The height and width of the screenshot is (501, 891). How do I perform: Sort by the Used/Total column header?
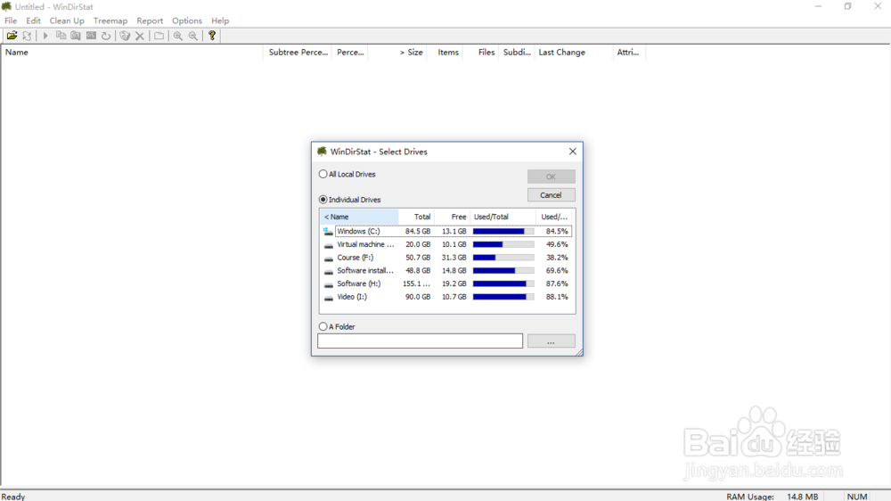(503, 217)
